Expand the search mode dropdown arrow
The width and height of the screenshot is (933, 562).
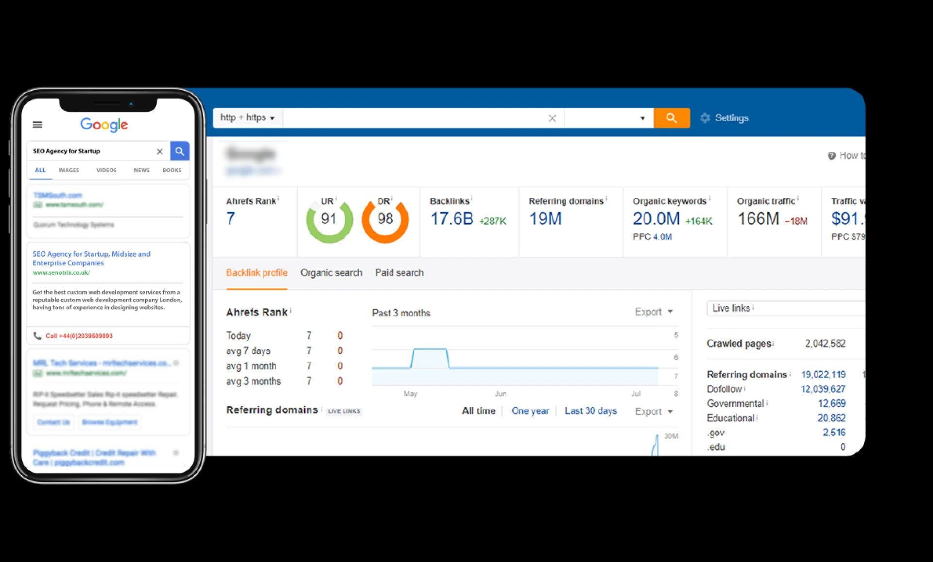[642, 118]
